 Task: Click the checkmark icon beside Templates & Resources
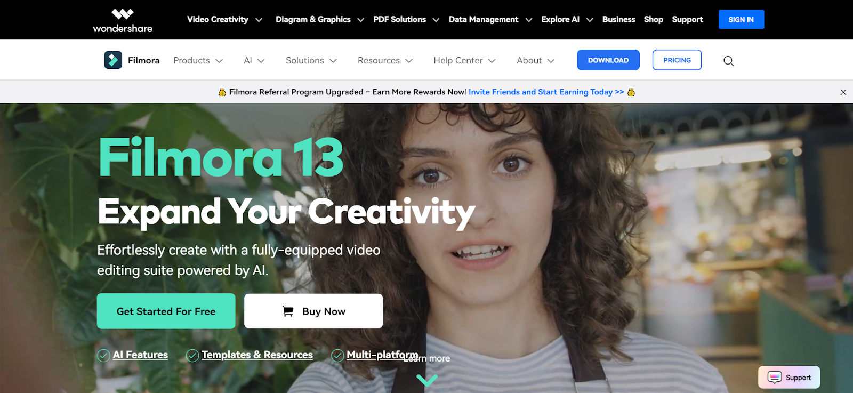[192, 356]
